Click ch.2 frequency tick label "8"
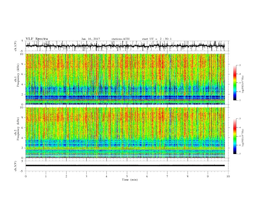The image size is (257, 198). tap(22, 118)
